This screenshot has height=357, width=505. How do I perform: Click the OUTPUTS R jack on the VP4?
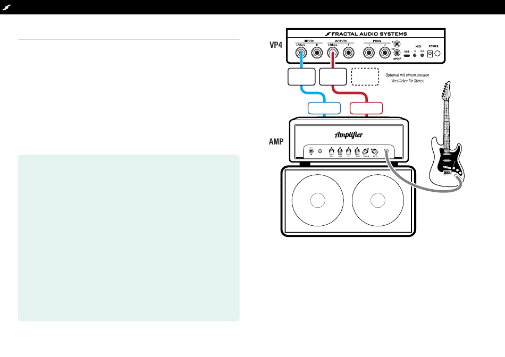pos(349,53)
